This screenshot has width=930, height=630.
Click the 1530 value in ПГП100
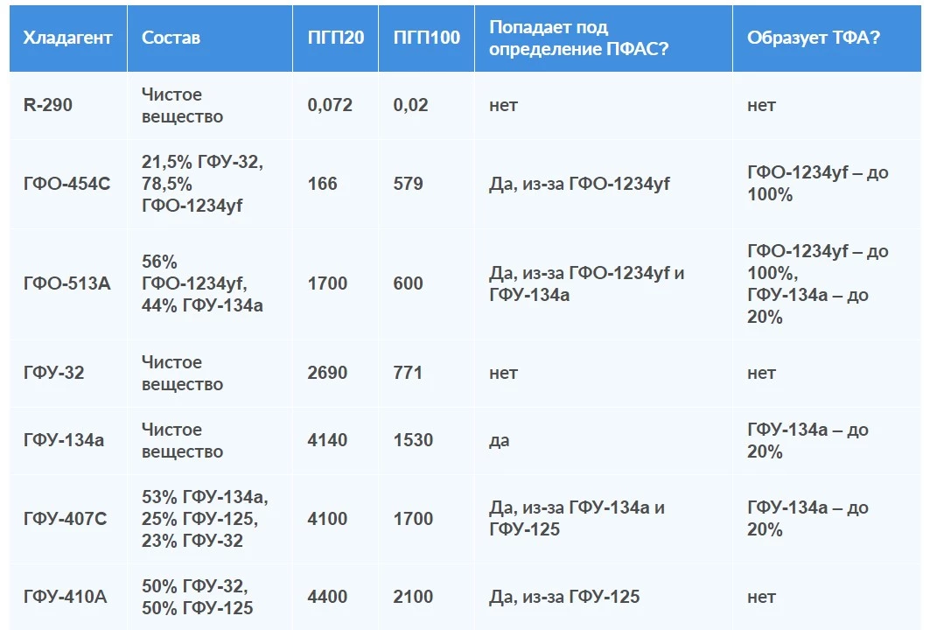413,440
